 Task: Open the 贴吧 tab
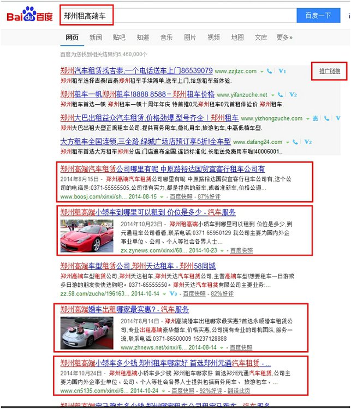coord(119,38)
